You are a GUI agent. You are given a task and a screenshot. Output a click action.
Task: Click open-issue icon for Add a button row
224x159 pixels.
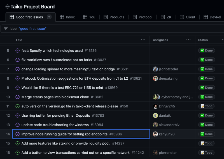coord(17,153)
